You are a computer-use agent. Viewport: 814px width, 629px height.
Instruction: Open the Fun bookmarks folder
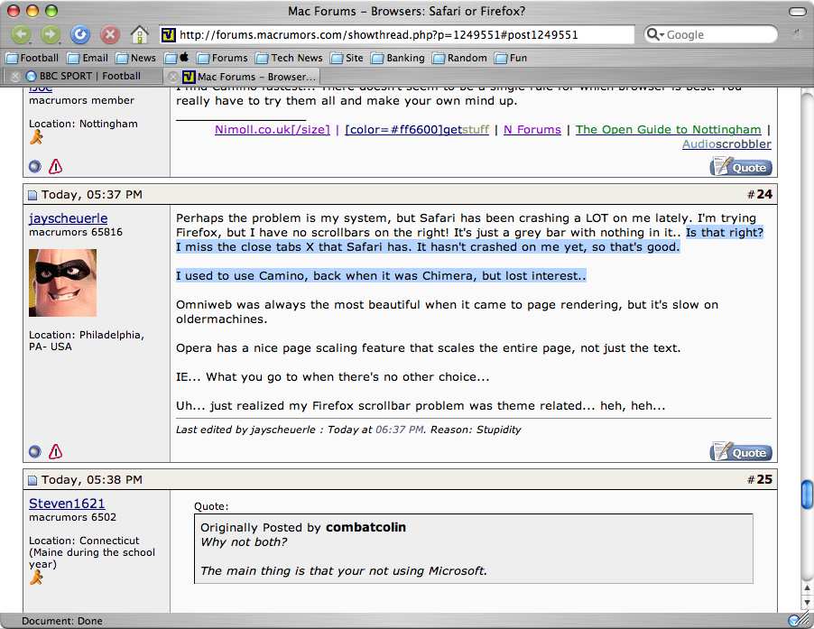click(x=512, y=58)
